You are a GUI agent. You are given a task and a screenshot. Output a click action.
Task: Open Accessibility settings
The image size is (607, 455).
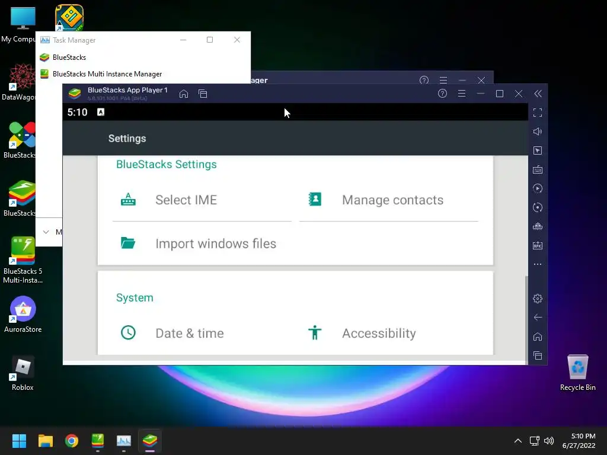pyautogui.click(x=389, y=333)
